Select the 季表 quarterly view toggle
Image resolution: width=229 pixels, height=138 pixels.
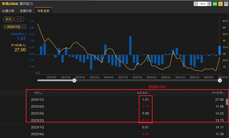point(8,20)
